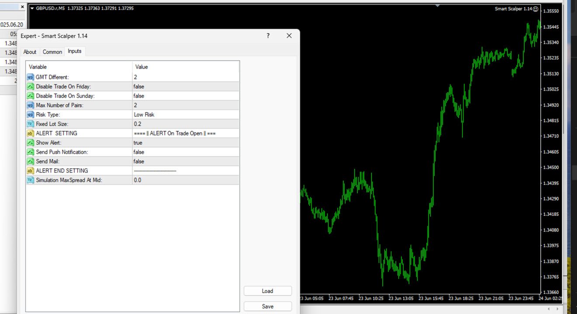
Task: Click the Send Push Notification boolean icon
Action: tap(30, 152)
